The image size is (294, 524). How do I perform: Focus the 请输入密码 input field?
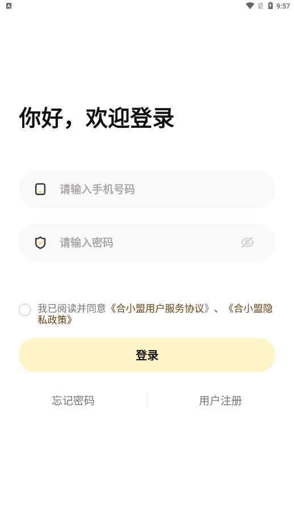(147, 243)
